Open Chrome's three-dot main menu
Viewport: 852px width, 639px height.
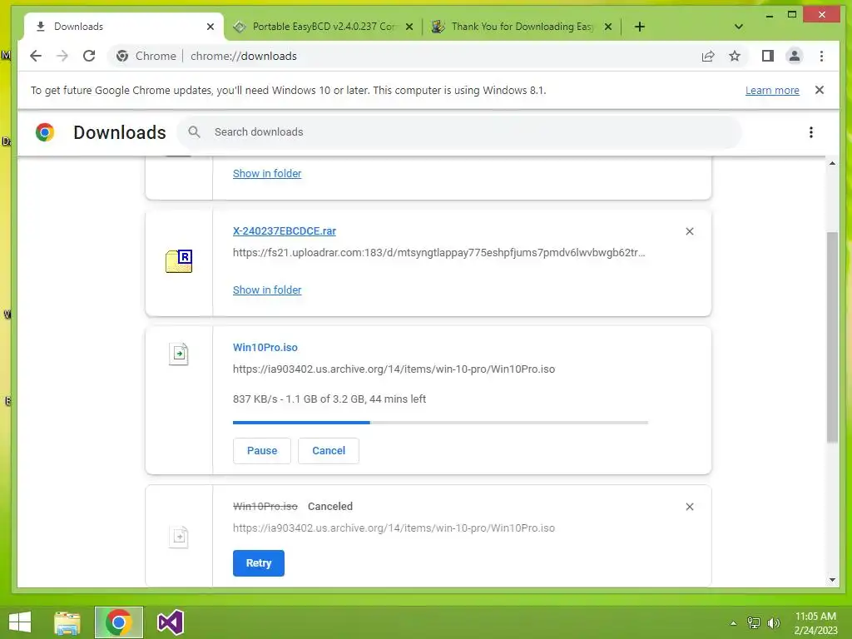coord(821,56)
